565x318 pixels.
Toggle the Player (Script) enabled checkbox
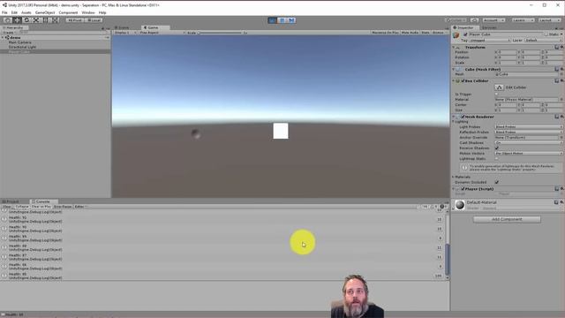(x=463, y=188)
